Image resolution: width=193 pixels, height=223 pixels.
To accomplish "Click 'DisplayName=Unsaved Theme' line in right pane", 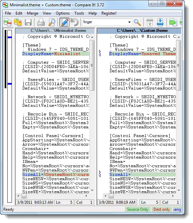I will pyautogui.click(x=143, y=54).
